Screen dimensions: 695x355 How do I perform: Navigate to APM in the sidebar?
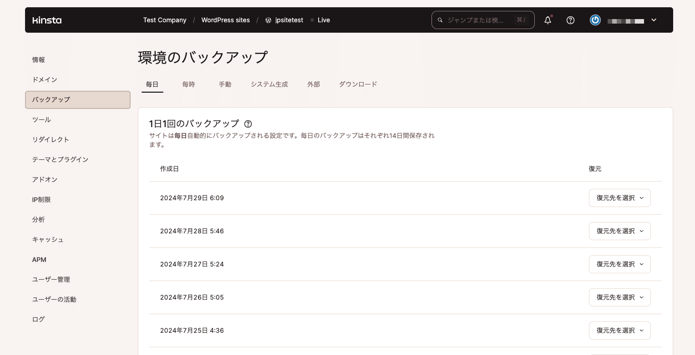[x=39, y=259]
